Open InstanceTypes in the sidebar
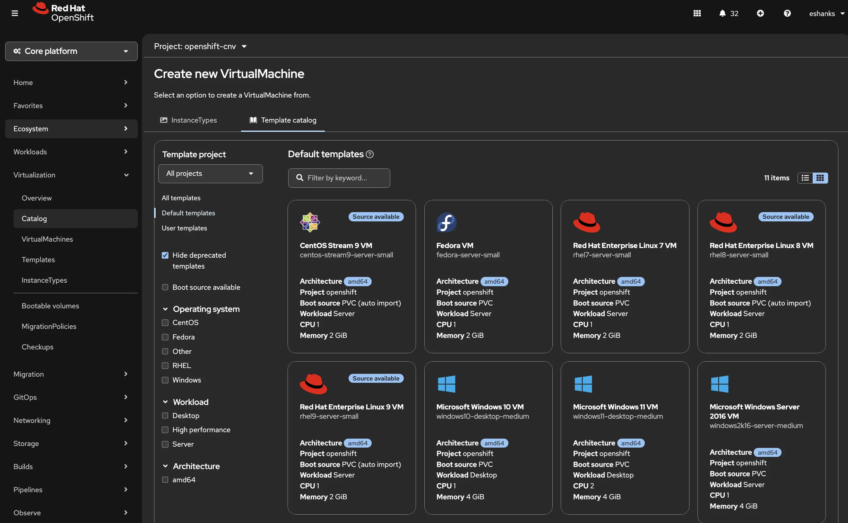This screenshot has height=523, width=848. click(x=75, y=280)
